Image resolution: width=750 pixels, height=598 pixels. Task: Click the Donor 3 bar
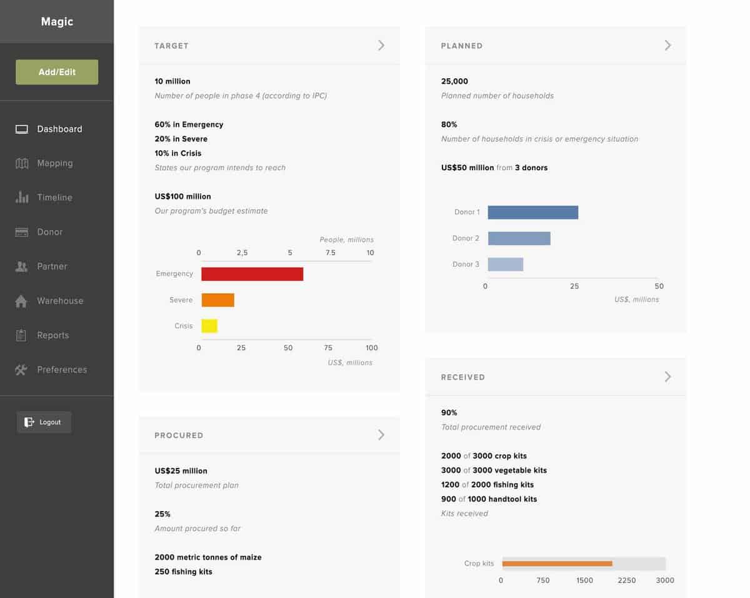506,264
